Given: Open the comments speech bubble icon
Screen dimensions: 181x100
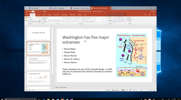Looking at the screenshot, I should (x=154, y=15).
